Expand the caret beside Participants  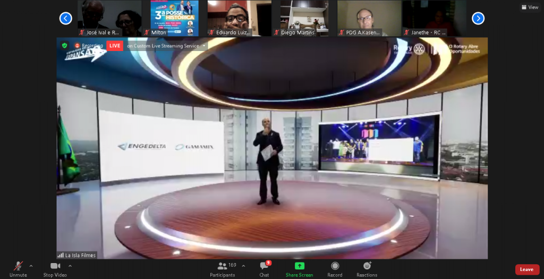pyautogui.click(x=243, y=266)
